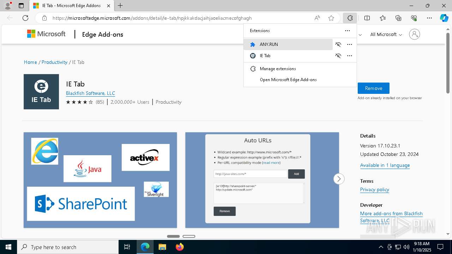Open the Copilot sidebar icon

tap(444, 18)
